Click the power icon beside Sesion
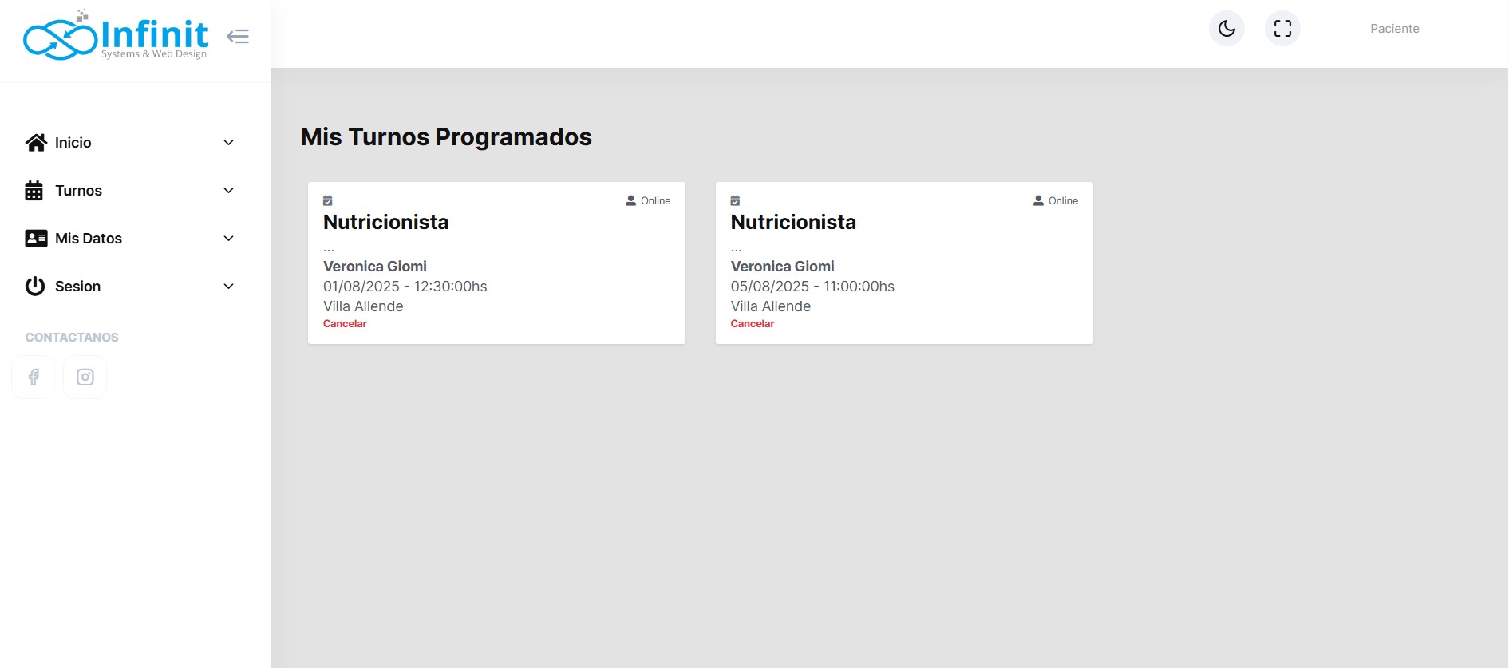The height and width of the screenshot is (668, 1509). pos(35,287)
